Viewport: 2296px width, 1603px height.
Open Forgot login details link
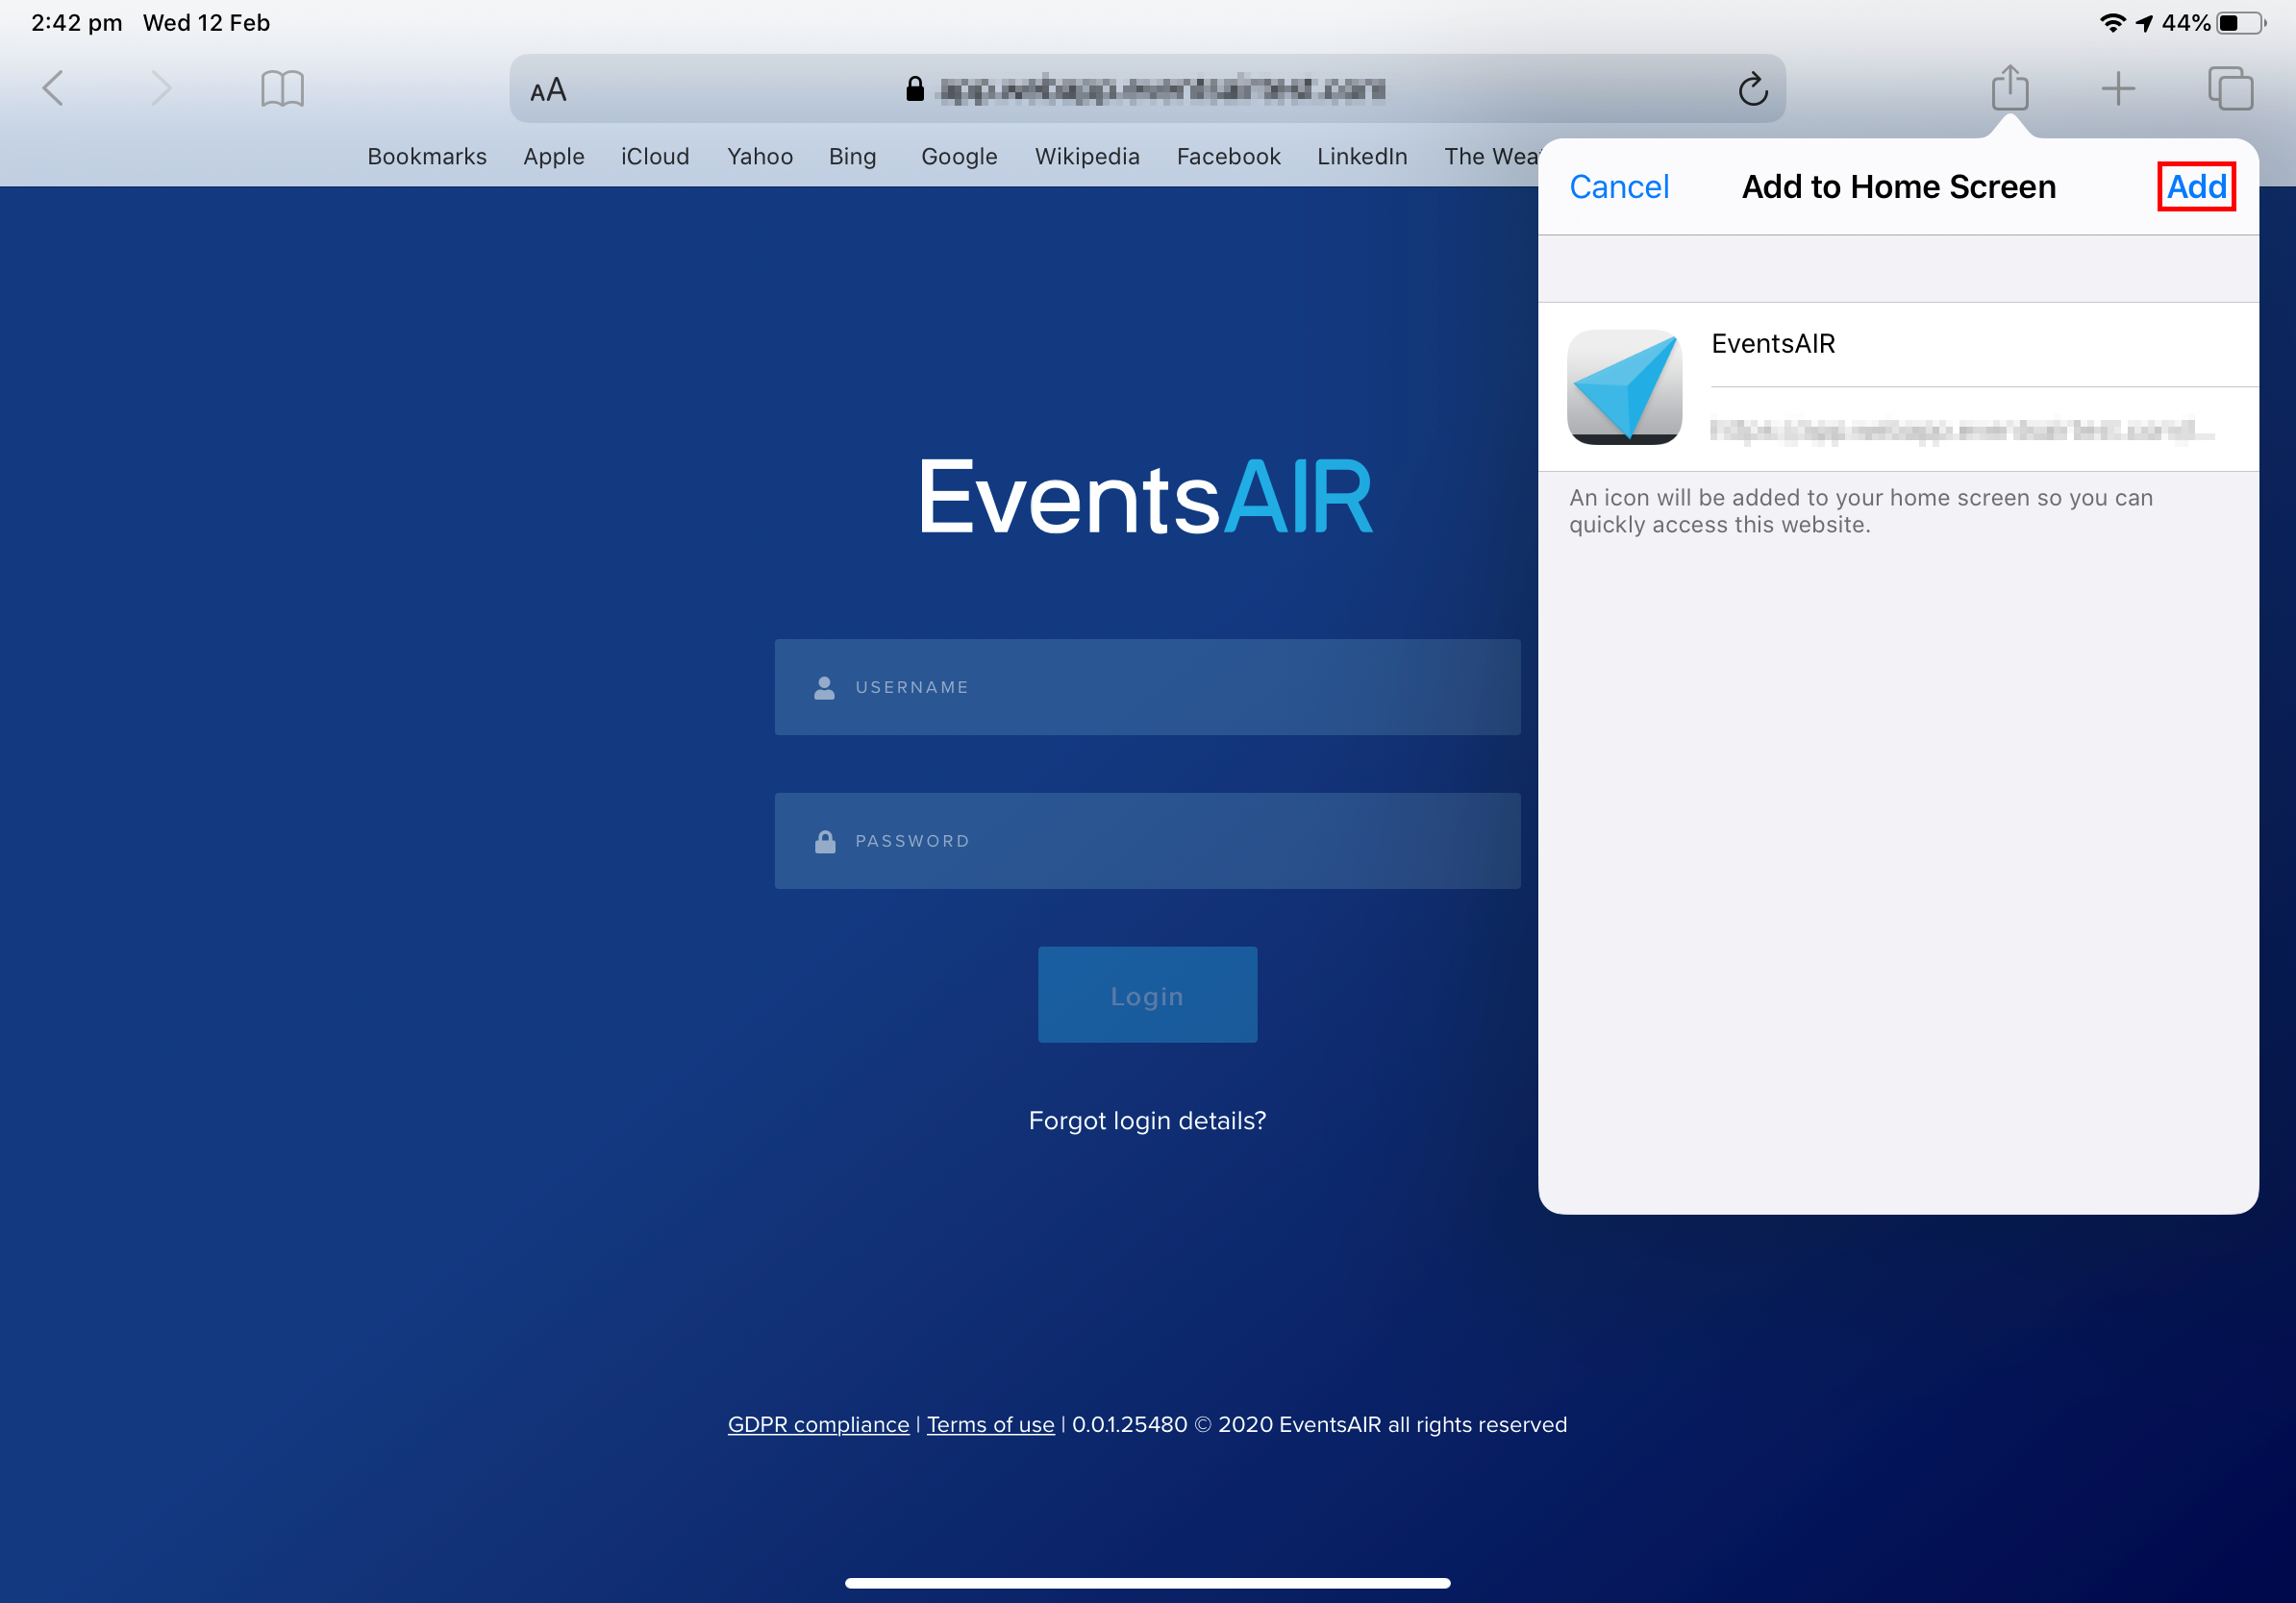(x=1147, y=1122)
